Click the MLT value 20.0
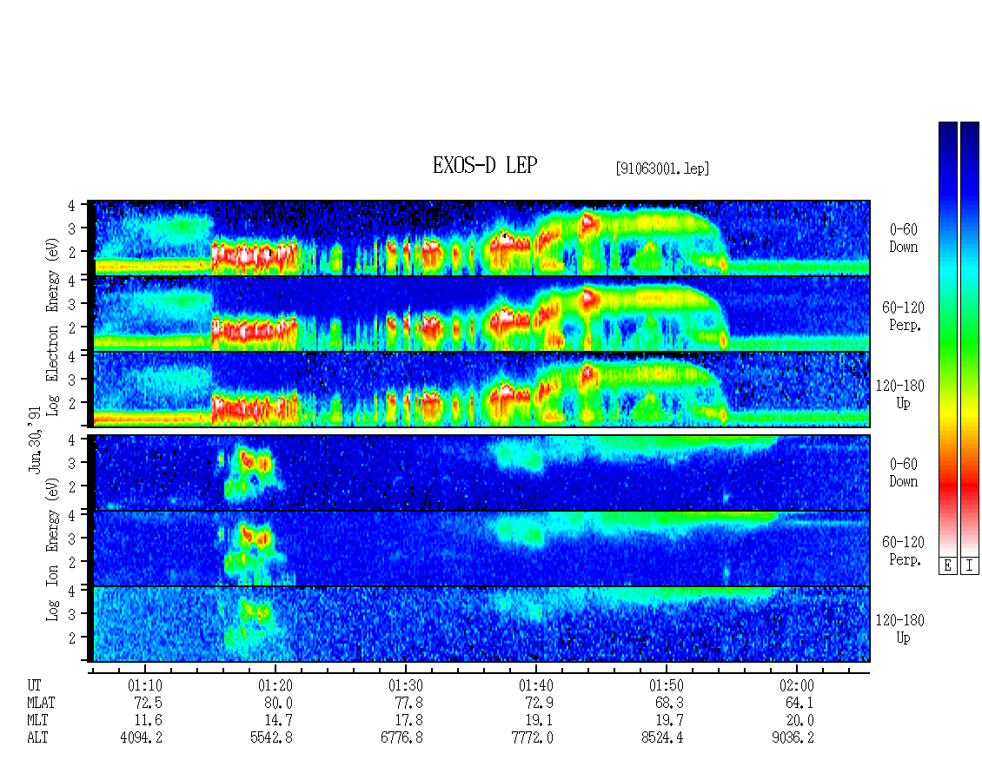Screen dimensions: 982x760 (x=800, y=721)
